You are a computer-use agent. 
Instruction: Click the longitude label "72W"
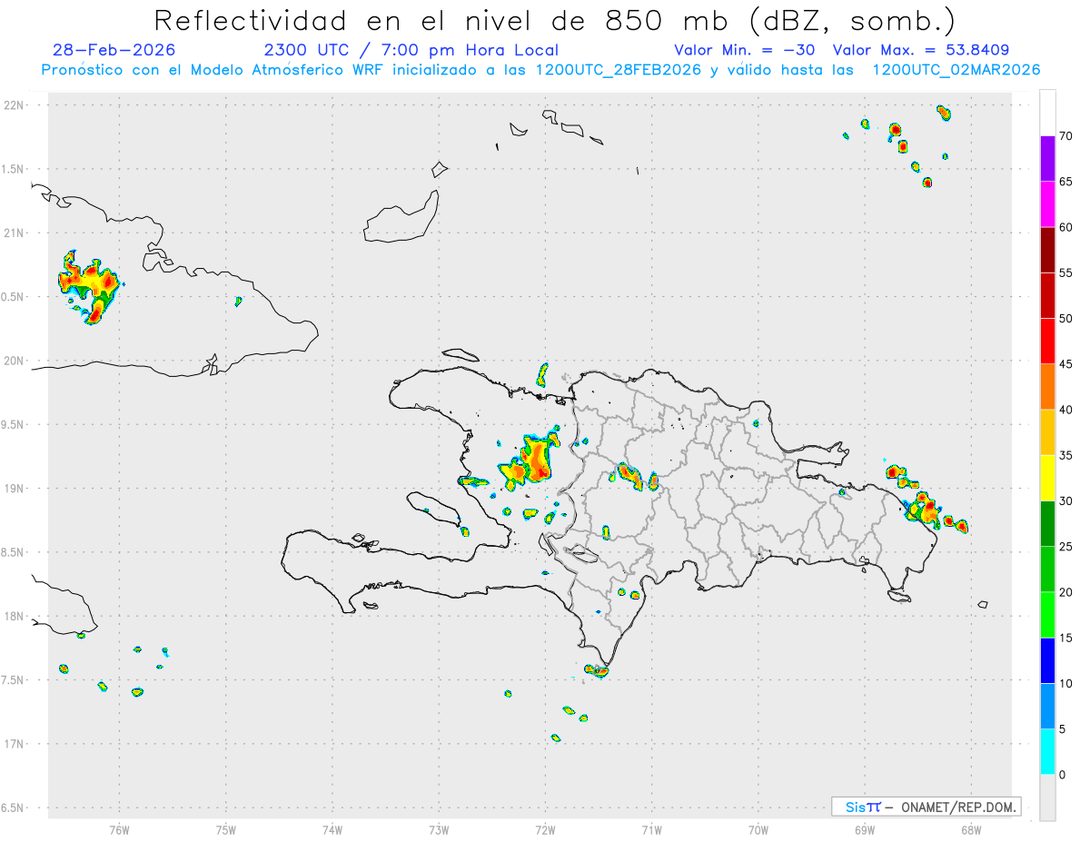pos(545,829)
